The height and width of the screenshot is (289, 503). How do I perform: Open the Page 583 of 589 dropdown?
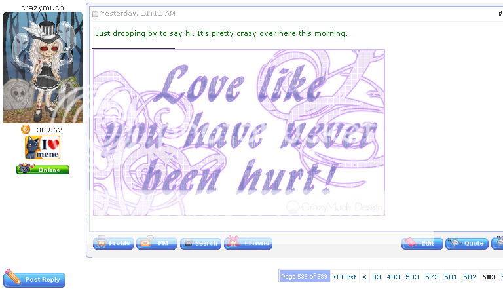[304, 277]
